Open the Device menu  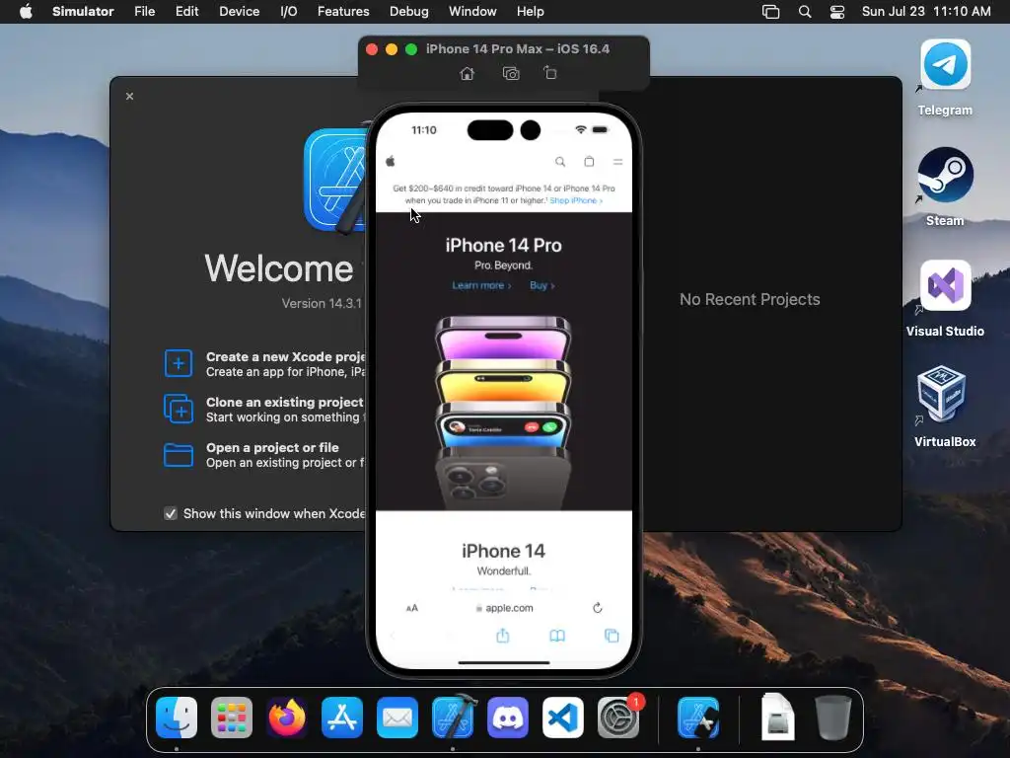coord(239,12)
